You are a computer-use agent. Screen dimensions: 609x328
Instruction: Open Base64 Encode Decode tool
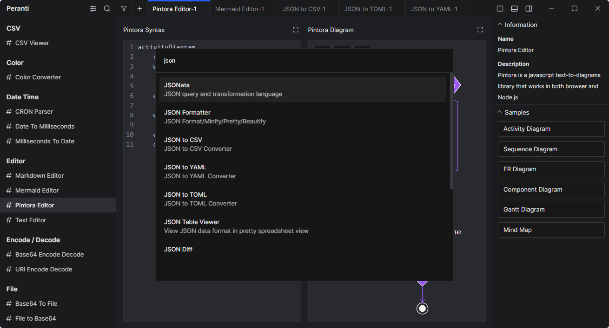point(58,254)
